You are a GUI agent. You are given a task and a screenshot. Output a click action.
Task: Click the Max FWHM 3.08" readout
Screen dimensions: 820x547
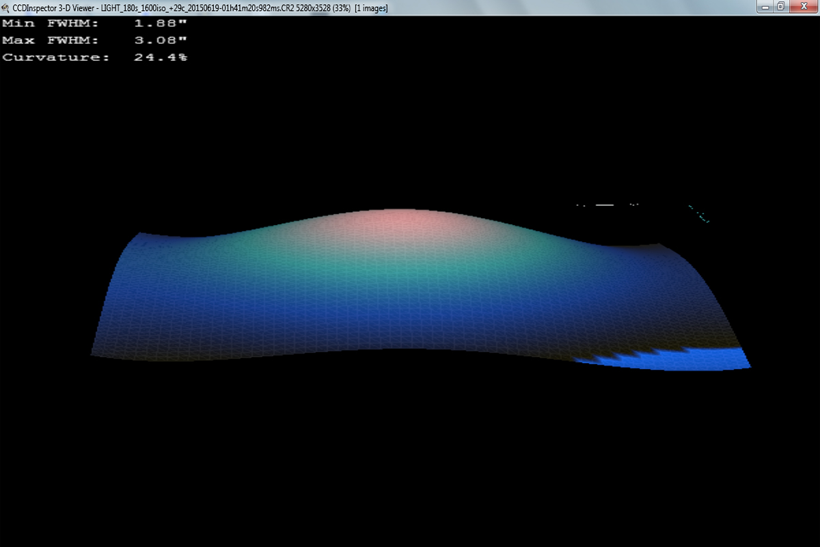click(x=96, y=40)
